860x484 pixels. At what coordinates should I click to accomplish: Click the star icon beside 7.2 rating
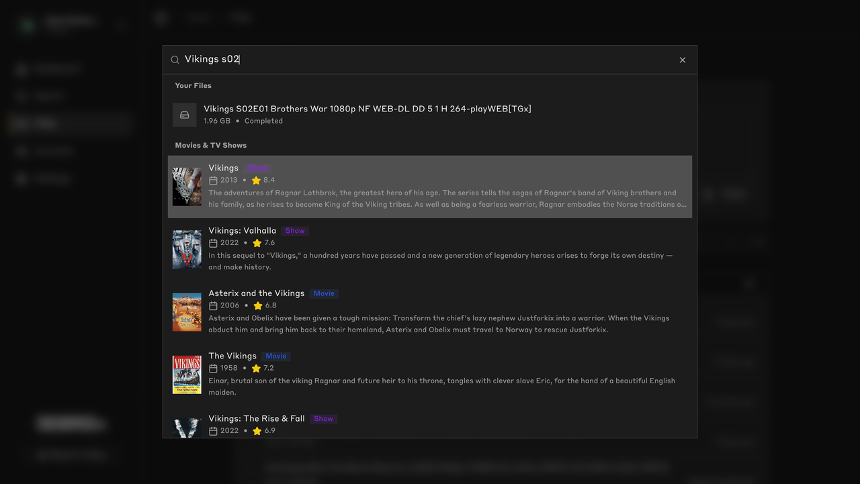coord(256,369)
